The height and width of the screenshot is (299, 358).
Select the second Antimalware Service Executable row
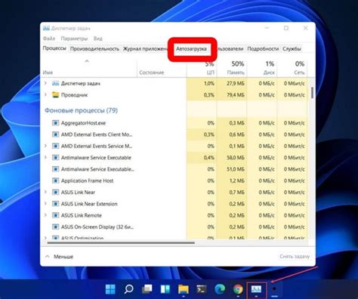(x=174, y=169)
